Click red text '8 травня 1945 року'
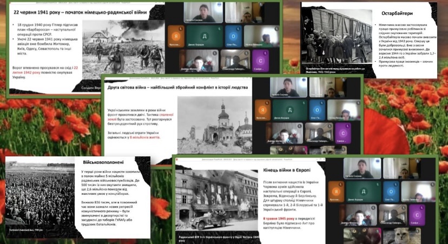 (279, 219)
